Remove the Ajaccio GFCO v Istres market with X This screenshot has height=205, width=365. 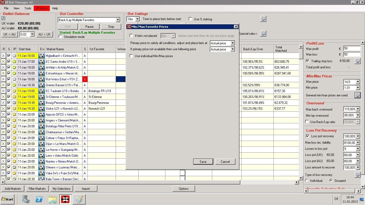click(3, 115)
